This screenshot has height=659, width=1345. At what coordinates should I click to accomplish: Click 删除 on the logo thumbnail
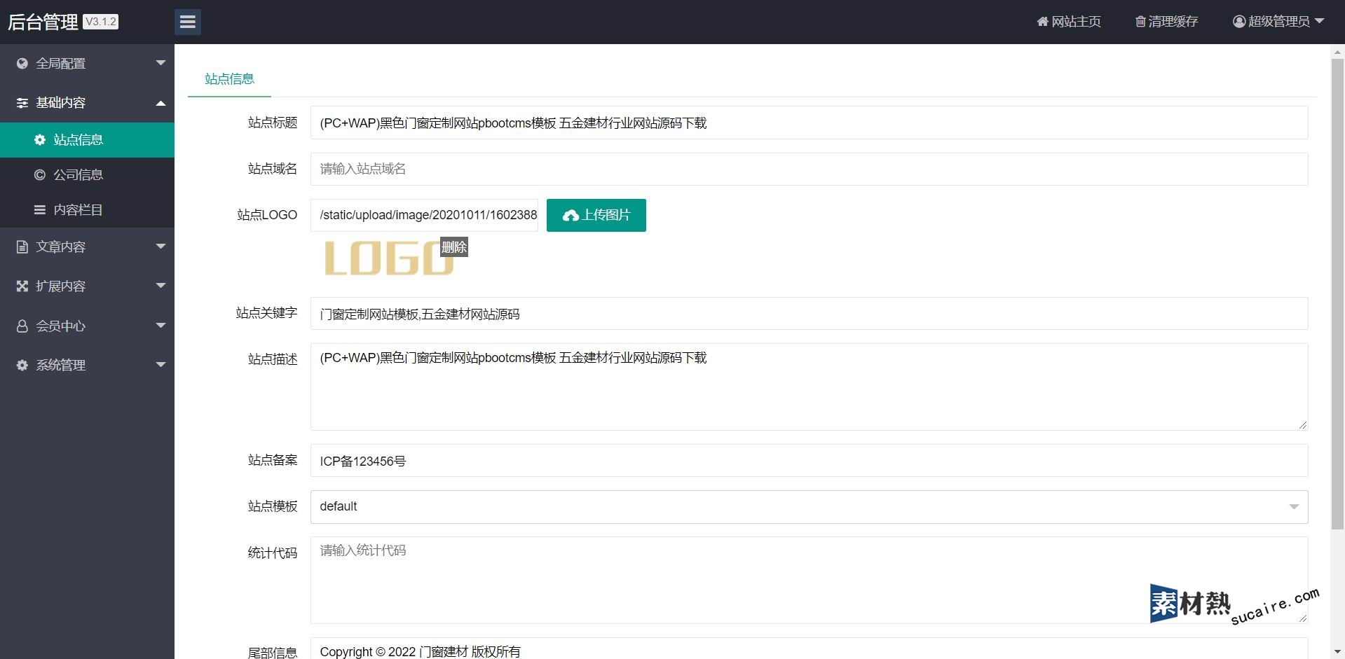coord(453,247)
